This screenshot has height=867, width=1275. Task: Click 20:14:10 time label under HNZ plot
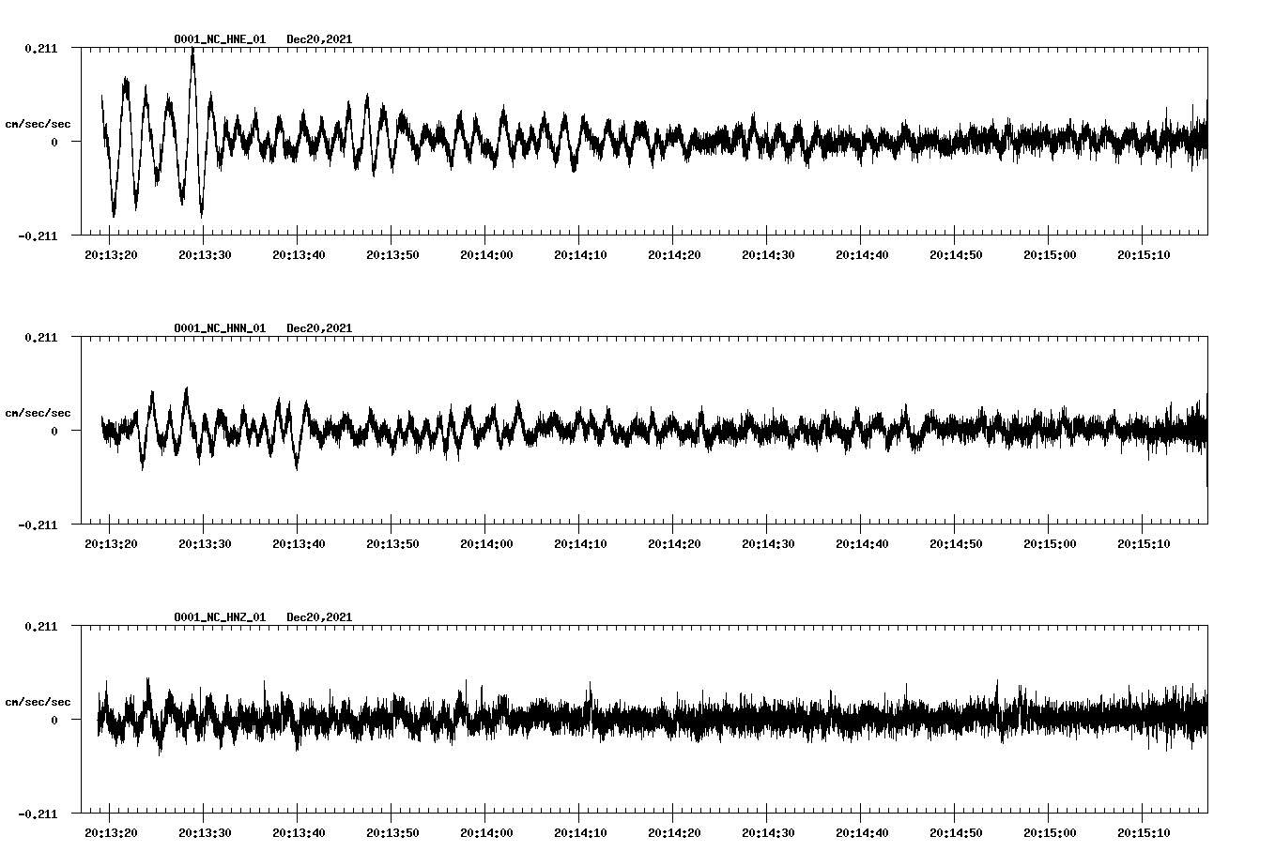(580, 833)
